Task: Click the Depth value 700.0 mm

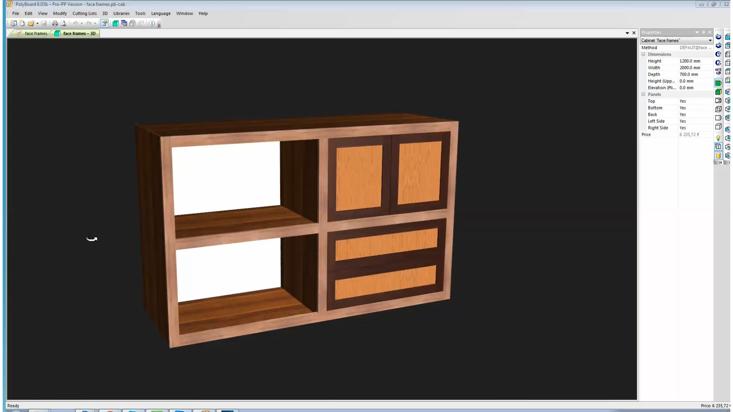Action: (688, 74)
